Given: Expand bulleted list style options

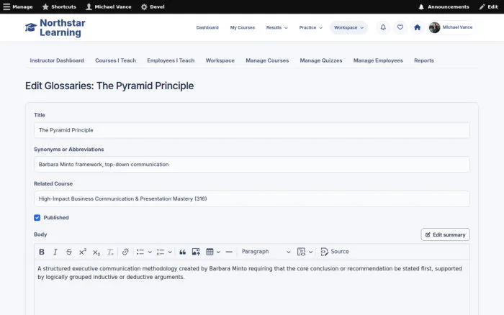Looking at the screenshot, I should (150, 252).
